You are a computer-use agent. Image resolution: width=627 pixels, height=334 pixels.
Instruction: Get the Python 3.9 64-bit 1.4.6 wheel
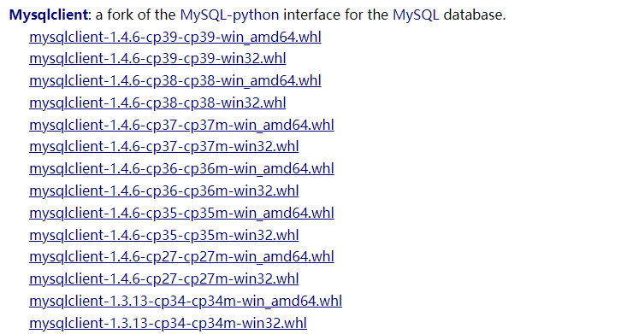[175, 37]
